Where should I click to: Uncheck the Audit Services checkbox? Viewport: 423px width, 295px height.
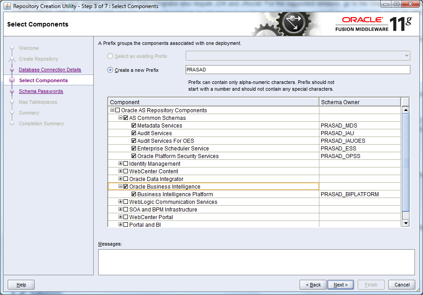point(134,133)
